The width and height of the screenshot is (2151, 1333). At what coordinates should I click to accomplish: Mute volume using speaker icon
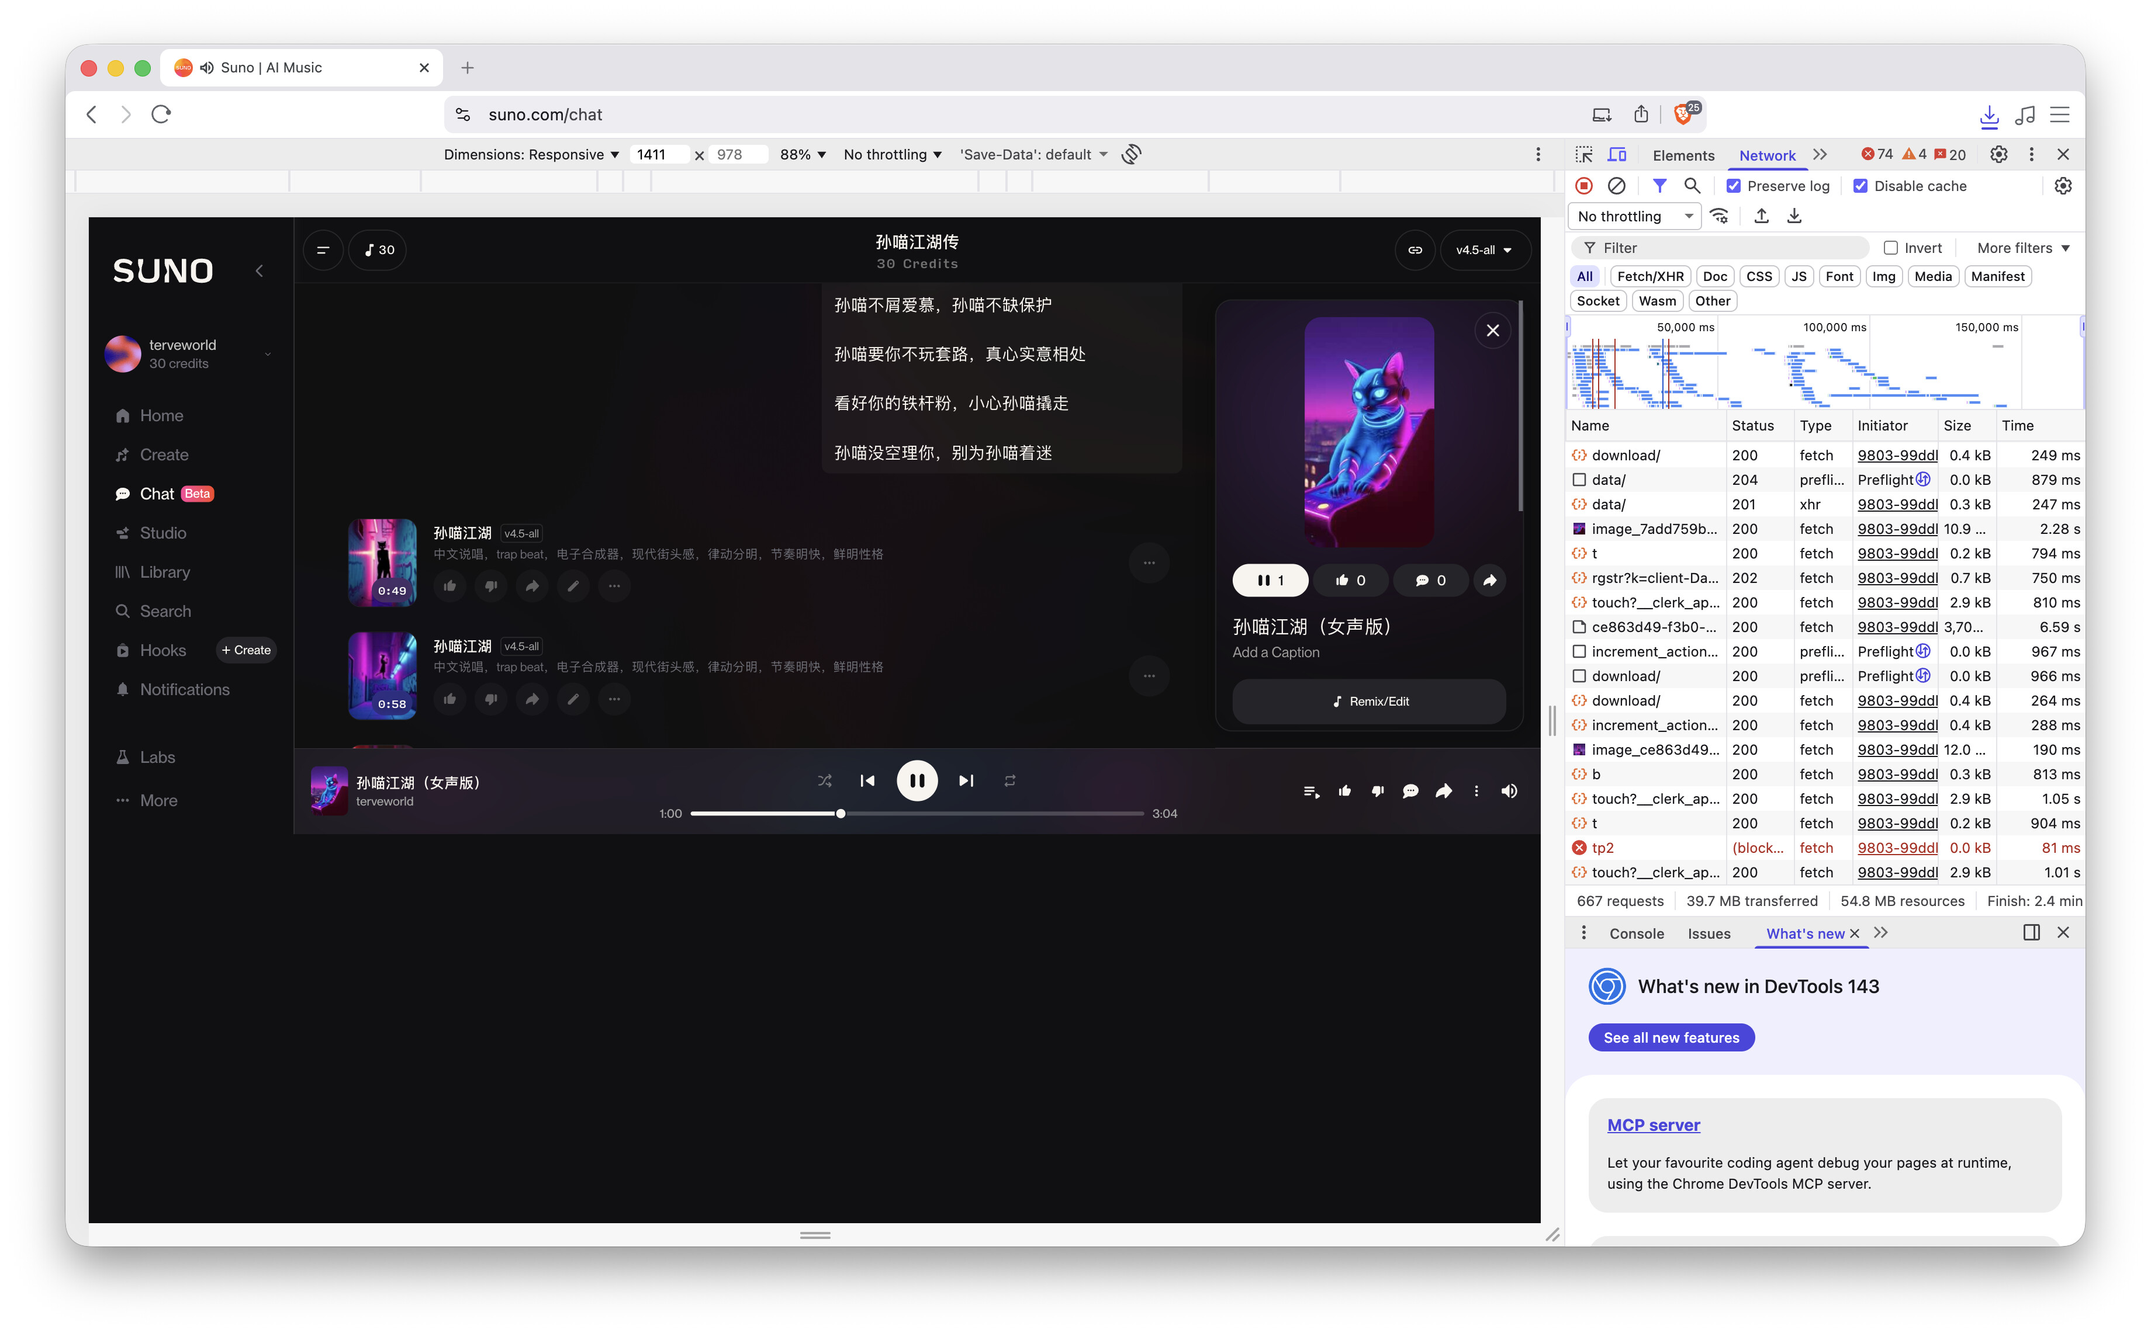[1509, 791]
